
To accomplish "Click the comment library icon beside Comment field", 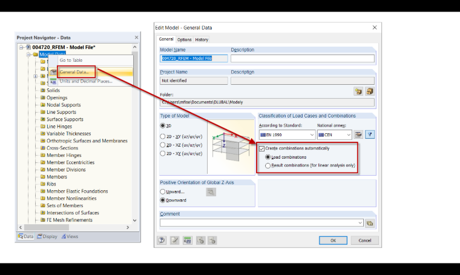I will coord(370,224).
